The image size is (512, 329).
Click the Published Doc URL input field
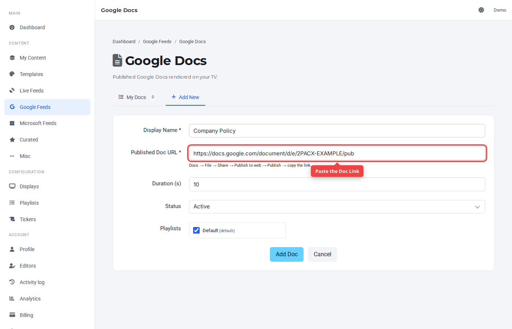pos(337,153)
